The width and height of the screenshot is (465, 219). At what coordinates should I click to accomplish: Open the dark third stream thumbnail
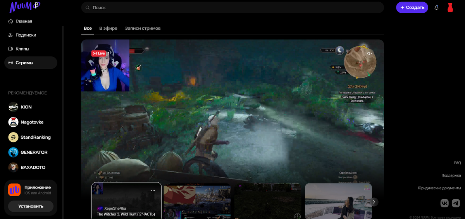(x=268, y=201)
